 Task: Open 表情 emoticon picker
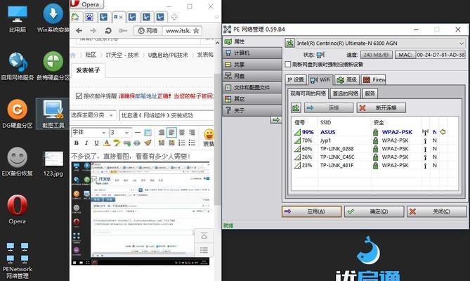(209, 138)
